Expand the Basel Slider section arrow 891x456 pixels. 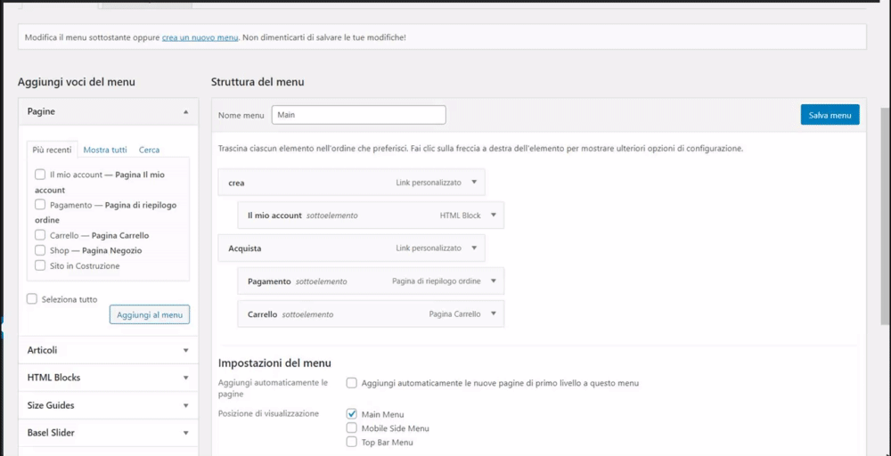pos(185,433)
